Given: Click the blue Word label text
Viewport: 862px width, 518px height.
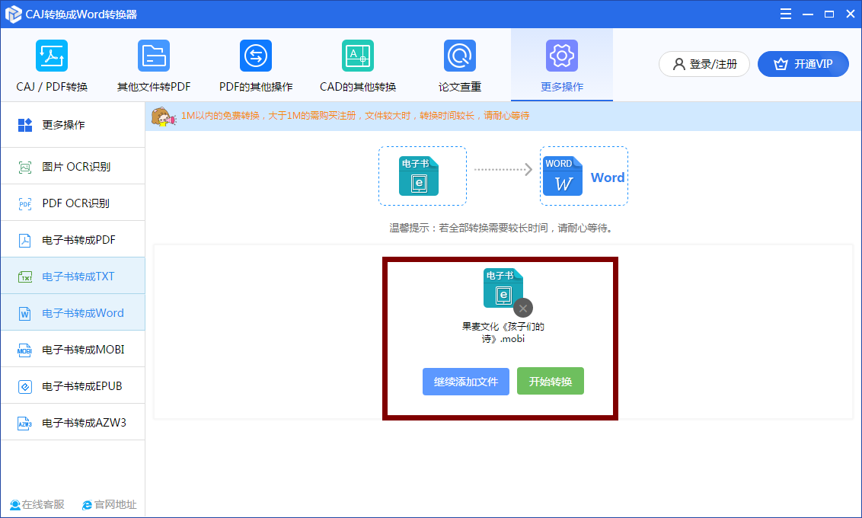Looking at the screenshot, I should pyautogui.click(x=608, y=177).
